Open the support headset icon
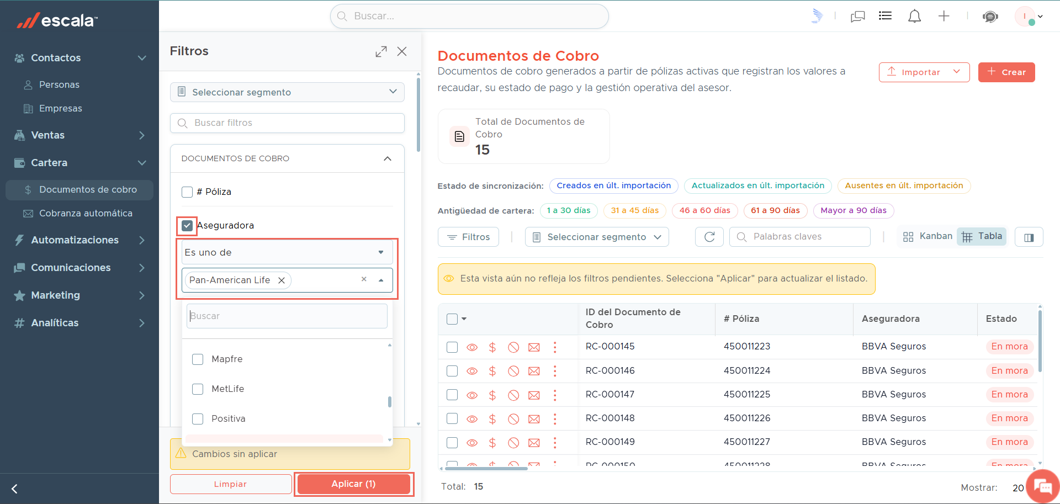This screenshot has height=504, width=1060. point(990,17)
